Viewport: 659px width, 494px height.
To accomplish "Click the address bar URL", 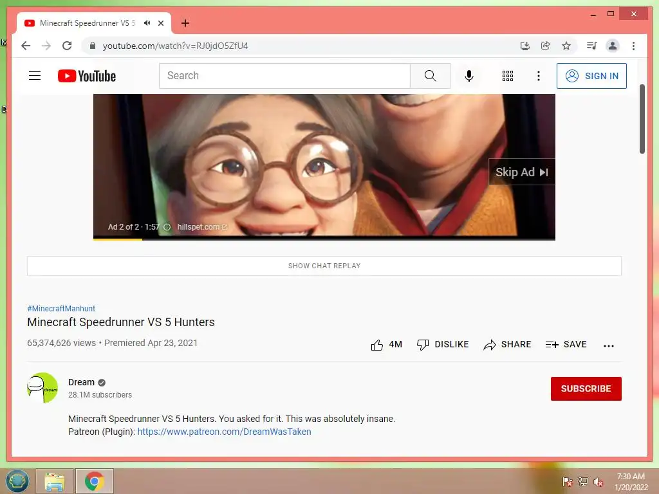I will [175, 46].
